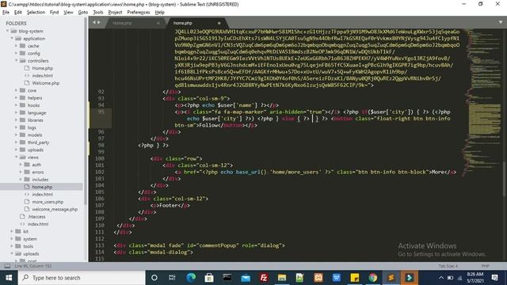Click the helpers folder in sidebar

tap(35, 98)
